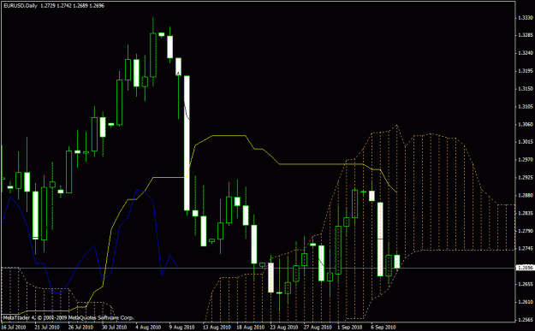Click the 1.2835 price axis label
Image resolution: width=535 pixels, height=331 pixels.
tap(525, 213)
